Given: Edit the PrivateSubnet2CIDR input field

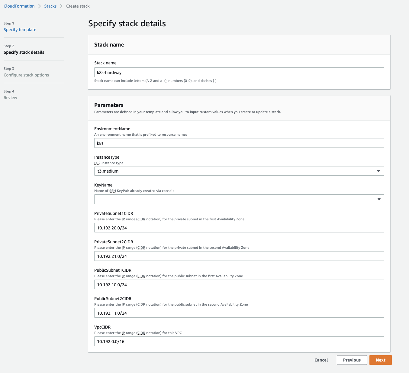Looking at the screenshot, I should 239,256.
